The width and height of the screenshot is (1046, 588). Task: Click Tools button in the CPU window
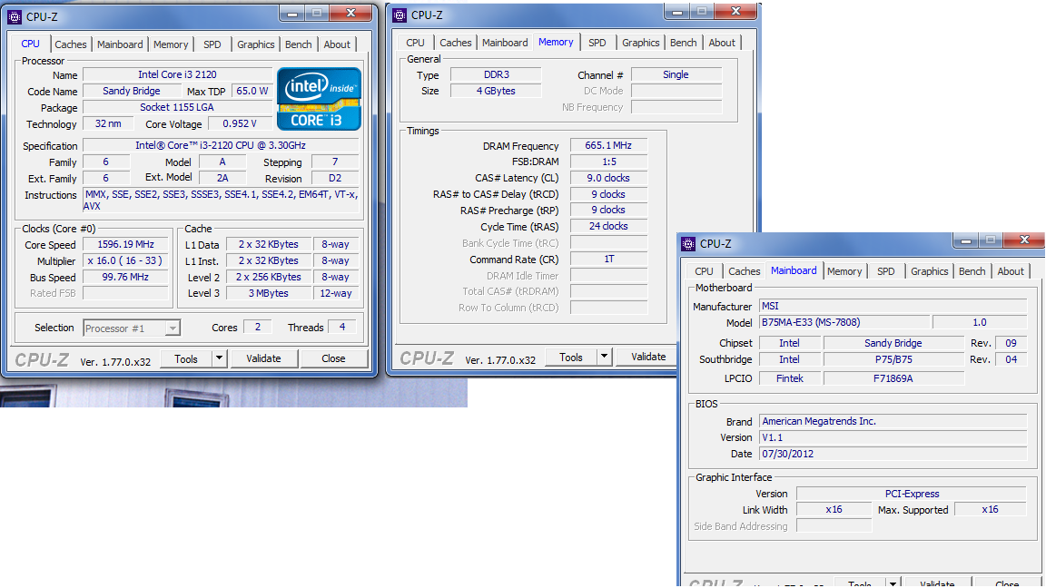tap(186, 358)
